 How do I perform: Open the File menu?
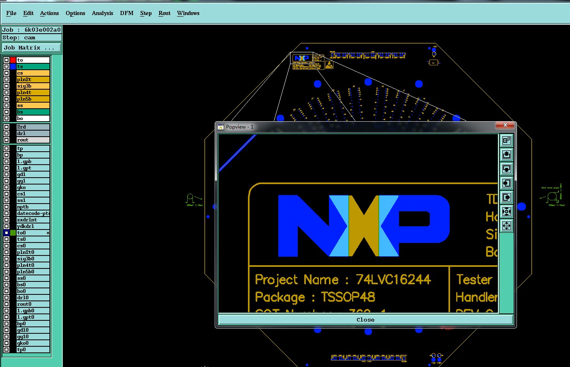[11, 13]
